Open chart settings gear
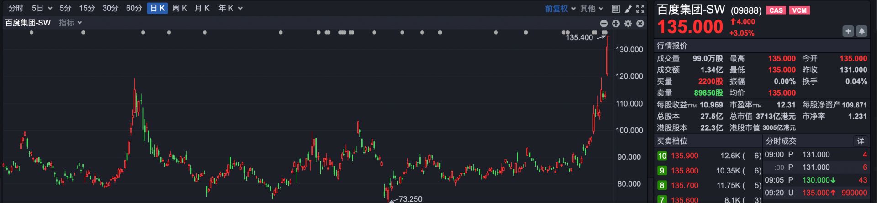 [628, 24]
